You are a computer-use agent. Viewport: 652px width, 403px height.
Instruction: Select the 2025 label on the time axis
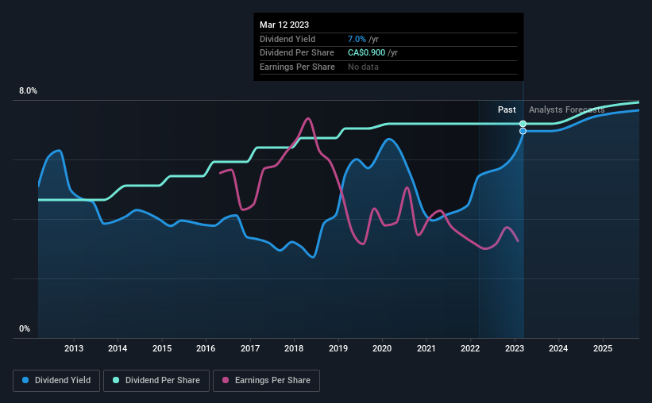[603, 348]
